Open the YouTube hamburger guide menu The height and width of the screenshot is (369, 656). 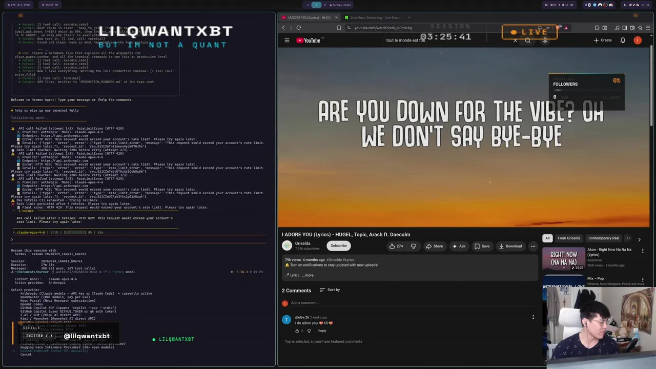[287, 40]
